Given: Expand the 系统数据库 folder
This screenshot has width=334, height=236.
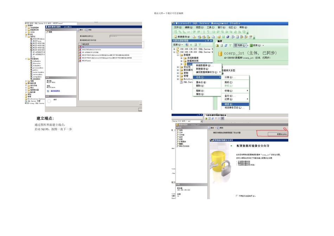Looking at the screenshot, I should coord(181,58).
